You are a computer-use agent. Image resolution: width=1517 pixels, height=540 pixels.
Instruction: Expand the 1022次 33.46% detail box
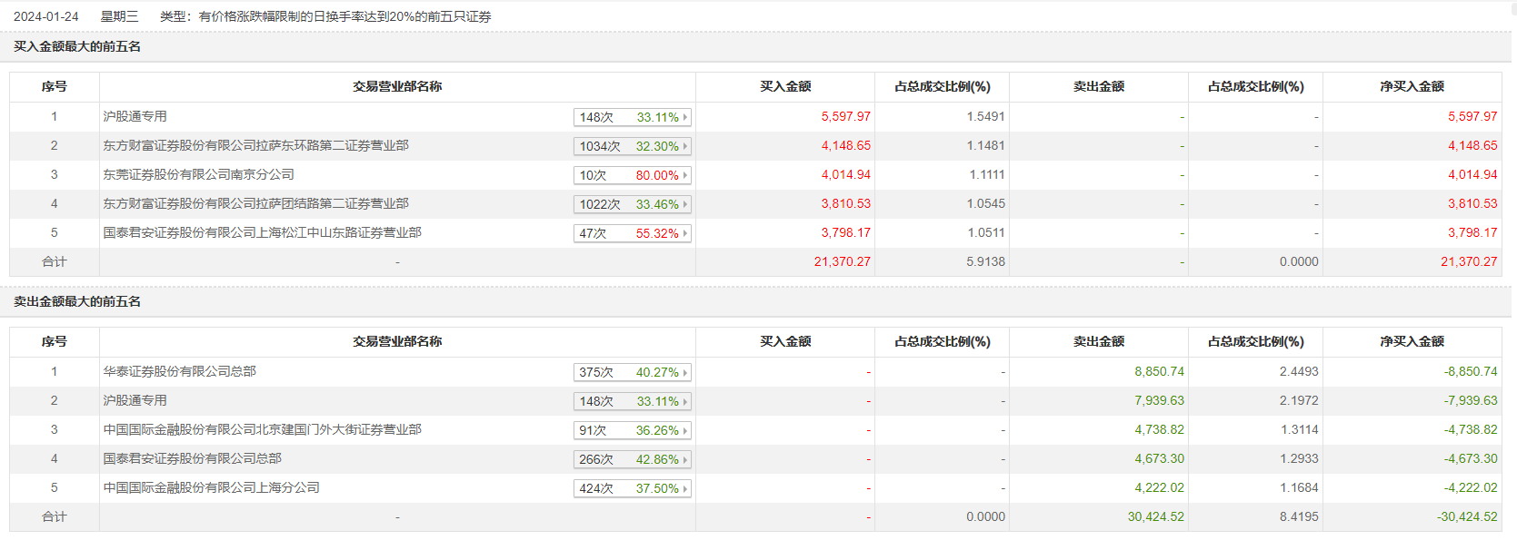pos(633,204)
